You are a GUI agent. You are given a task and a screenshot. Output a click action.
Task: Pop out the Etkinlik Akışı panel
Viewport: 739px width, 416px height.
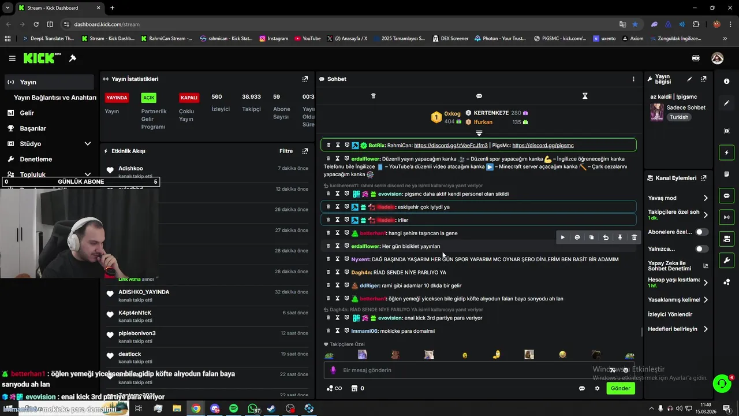tap(305, 151)
